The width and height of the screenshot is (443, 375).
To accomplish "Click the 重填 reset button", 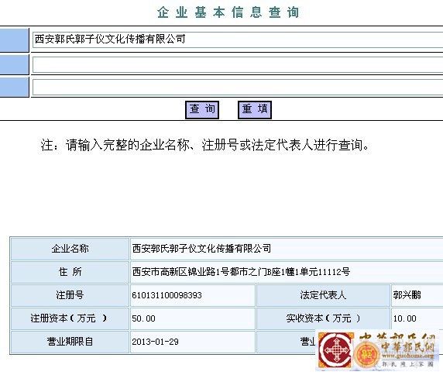I will [x=255, y=110].
